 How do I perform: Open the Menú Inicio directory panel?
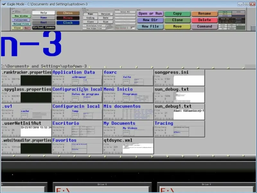[x=128, y=95]
